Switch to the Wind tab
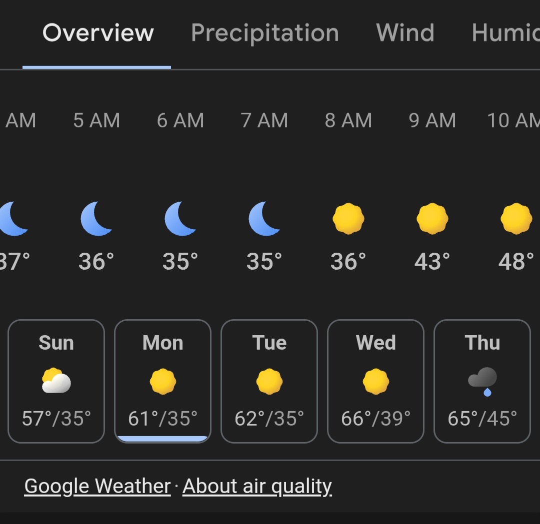Viewport: 540px width, 524px height. pyautogui.click(x=405, y=33)
